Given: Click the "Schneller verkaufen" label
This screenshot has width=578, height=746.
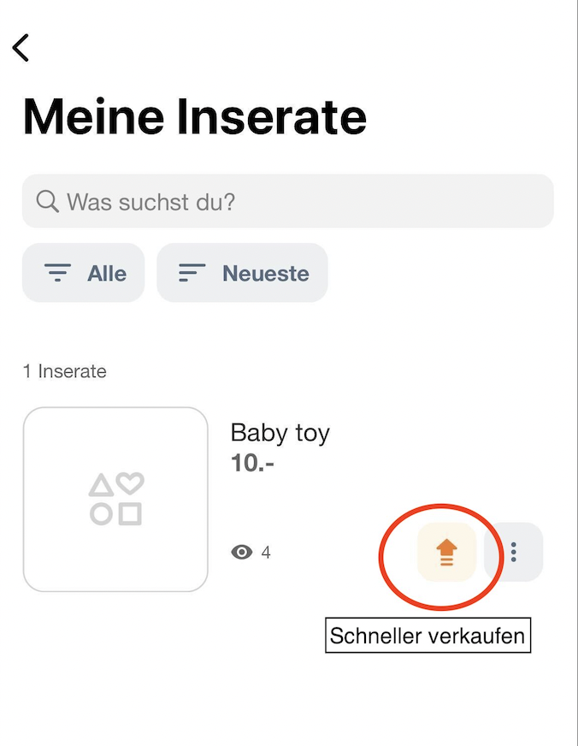Looking at the screenshot, I should click(428, 636).
